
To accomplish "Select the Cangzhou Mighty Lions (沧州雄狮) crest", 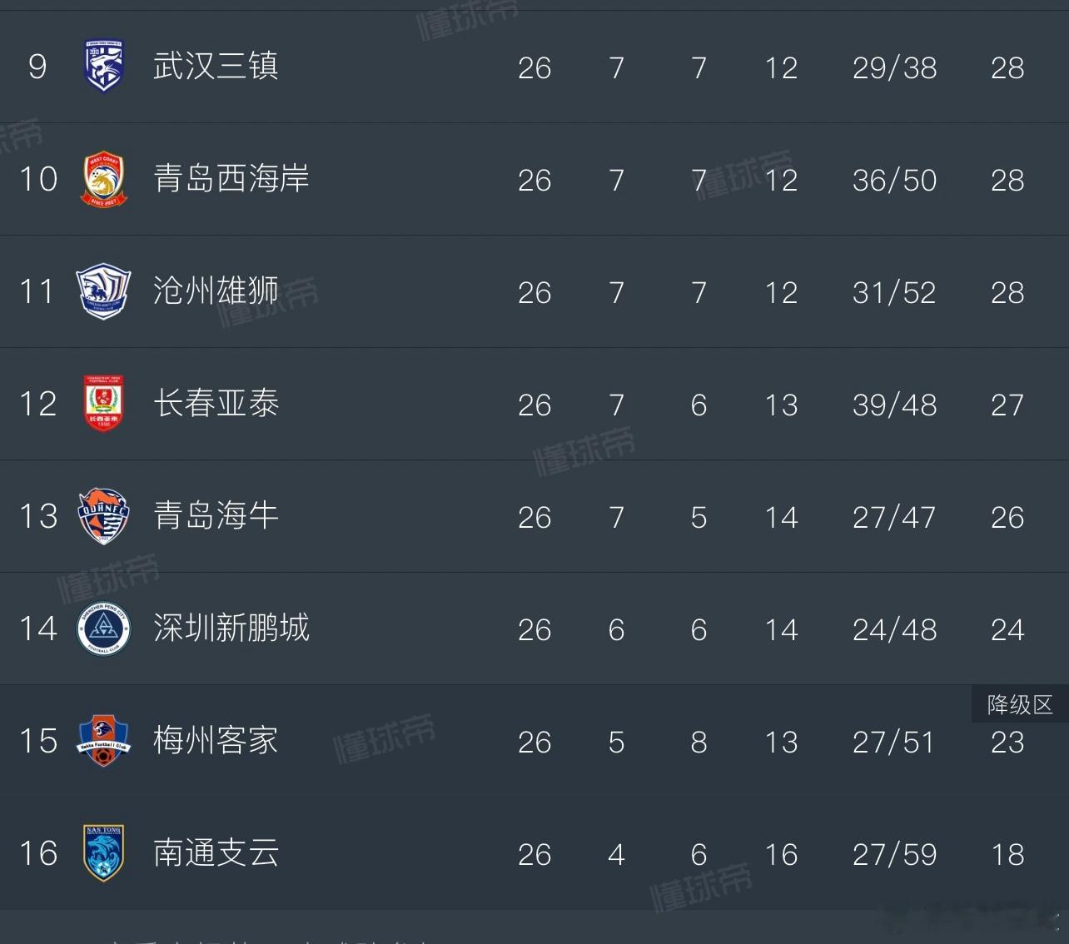I will click(x=103, y=291).
